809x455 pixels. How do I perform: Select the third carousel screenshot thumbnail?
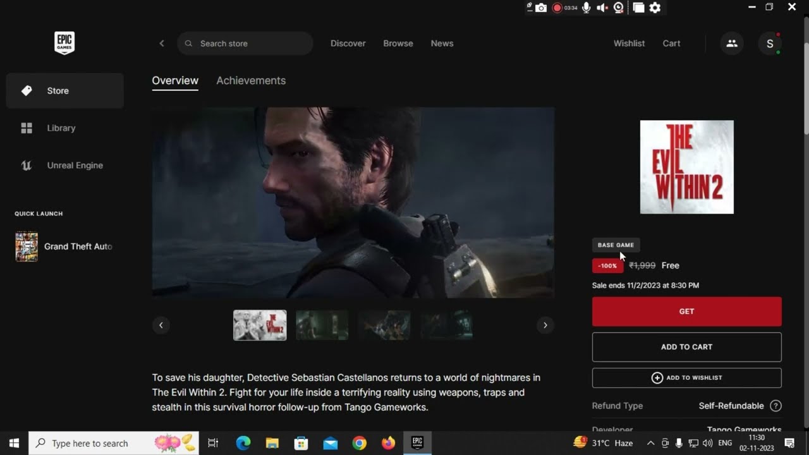pos(384,325)
